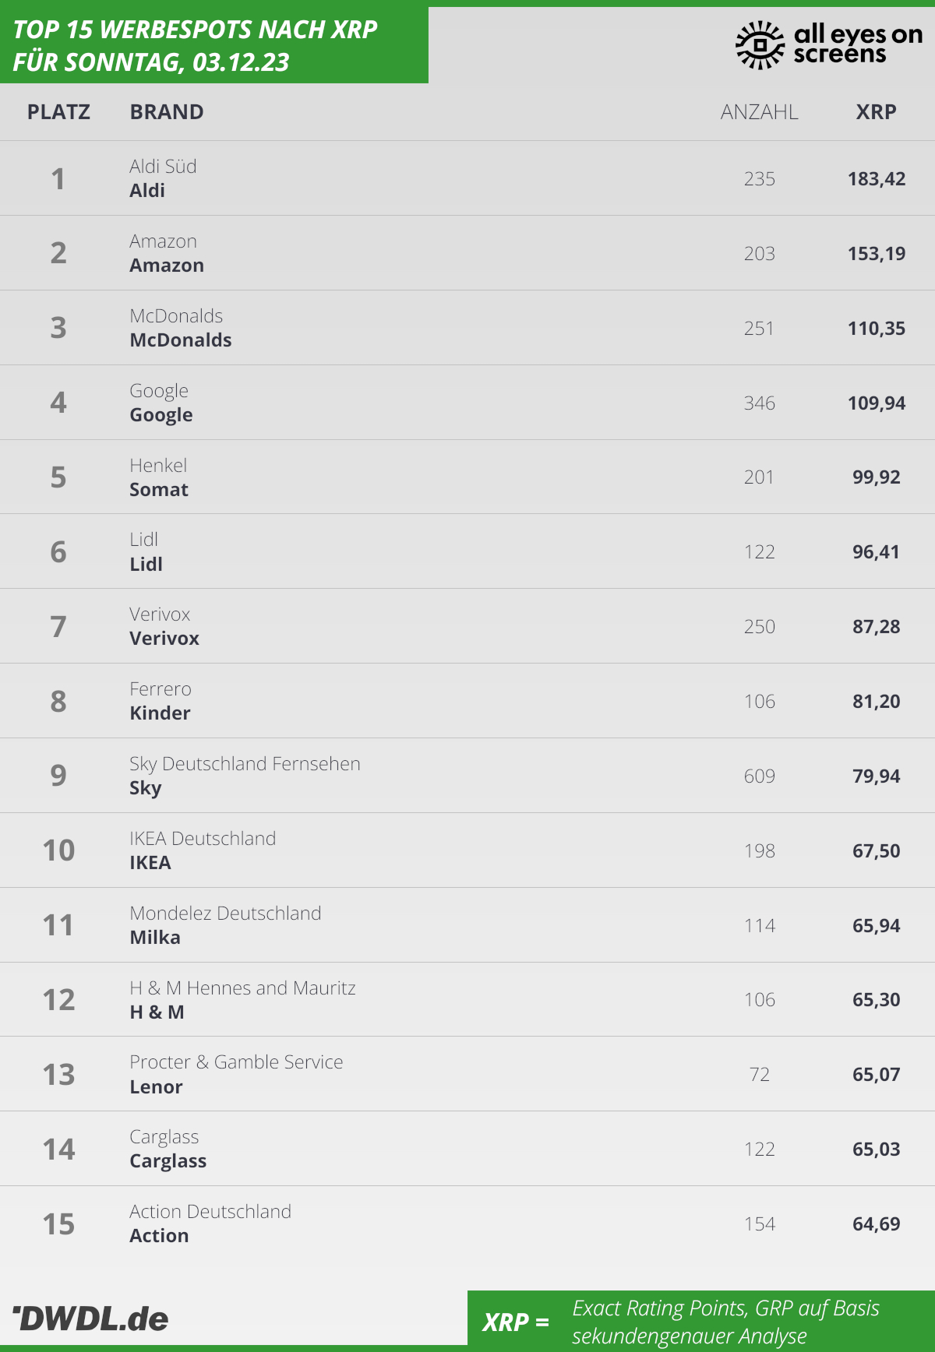
Task: Select the Verivox row
Action: point(467,626)
